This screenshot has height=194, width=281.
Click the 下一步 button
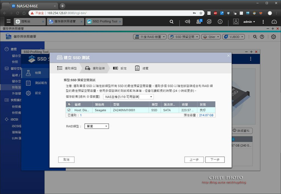(x=215, y=159)
